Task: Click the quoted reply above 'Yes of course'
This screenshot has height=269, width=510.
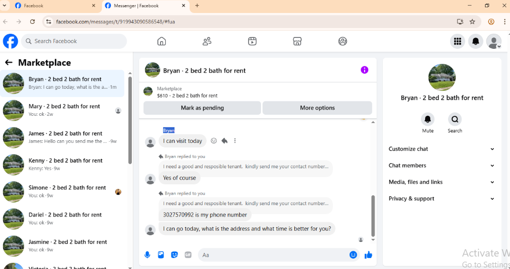Action: tap(245, 167)
